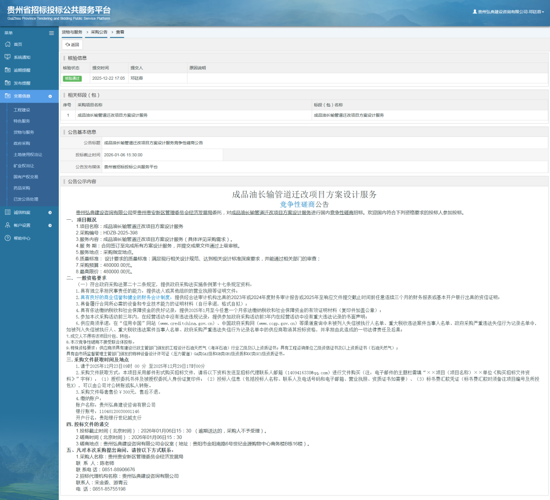The height and width of the screenshot is (500, 550).
Task: Click the hamburger icon beside 菜单
Action: coord(51,33)
